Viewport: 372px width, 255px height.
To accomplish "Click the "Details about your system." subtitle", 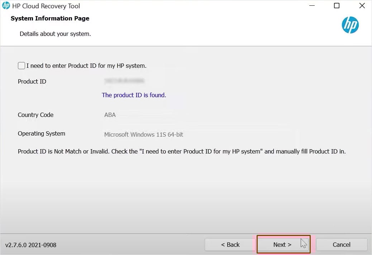I will (55, 34).
